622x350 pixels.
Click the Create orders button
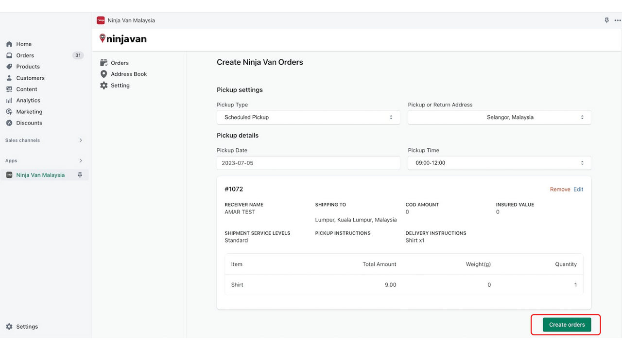click(567, 324)
